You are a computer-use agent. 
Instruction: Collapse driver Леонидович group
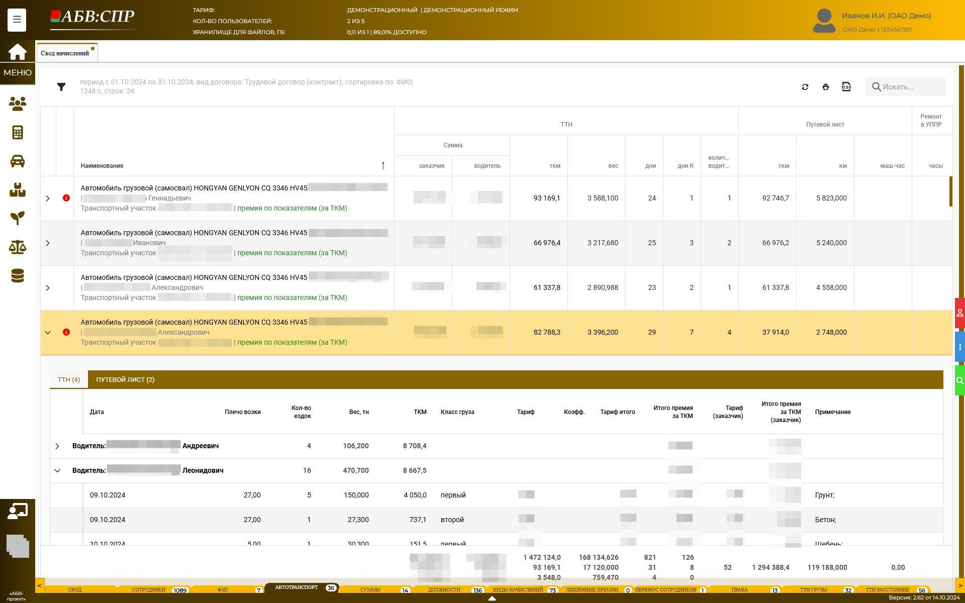(x=57, y=471)
